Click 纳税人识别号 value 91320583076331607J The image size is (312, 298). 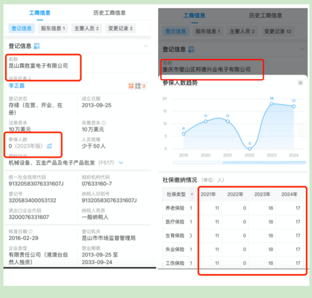(109, 200)
